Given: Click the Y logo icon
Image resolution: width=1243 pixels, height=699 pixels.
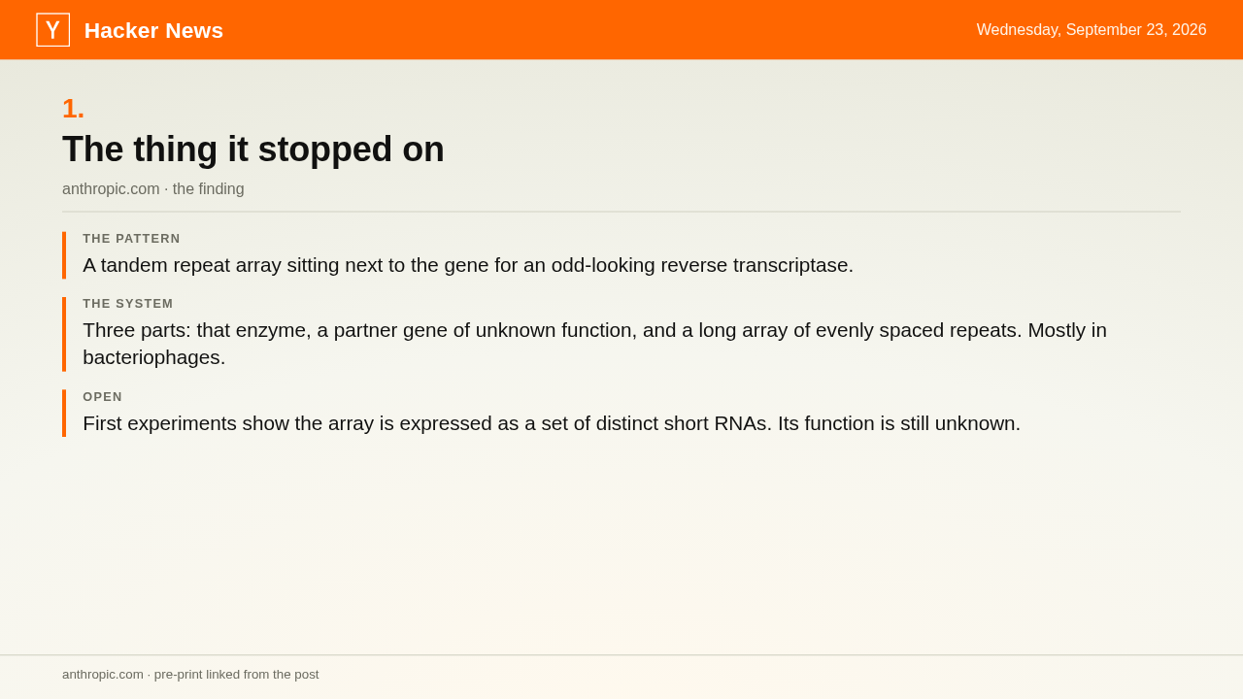Looking at the screenshot, I should coord(53,30).
